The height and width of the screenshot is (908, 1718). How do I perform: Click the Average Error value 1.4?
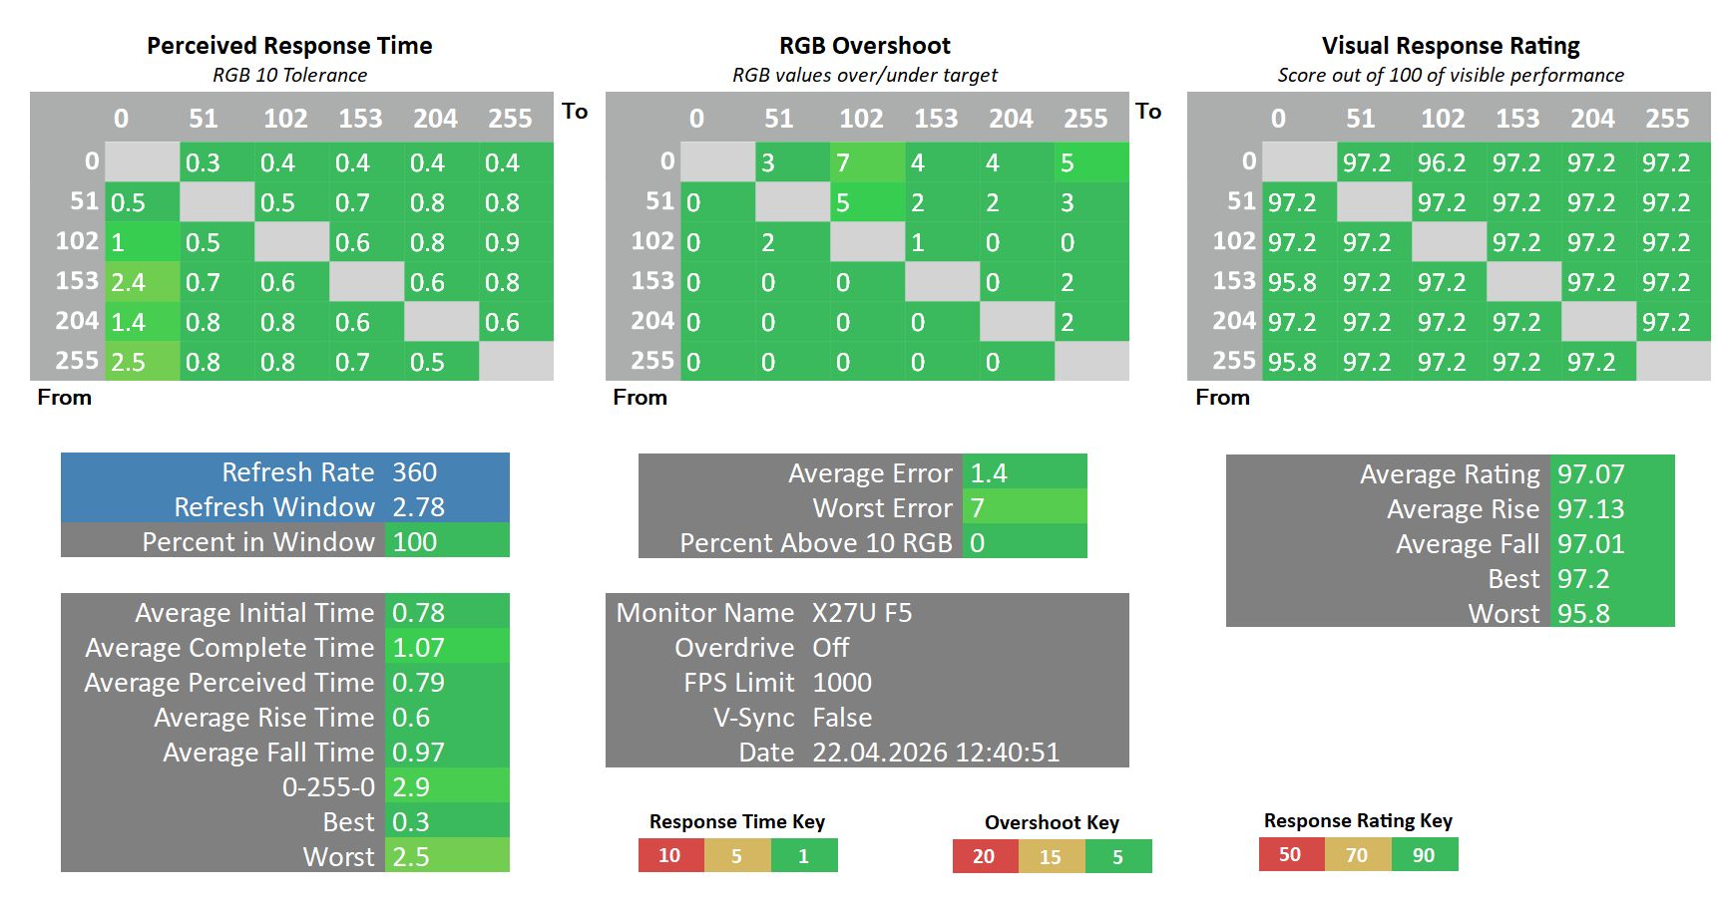coord(1024,472)
